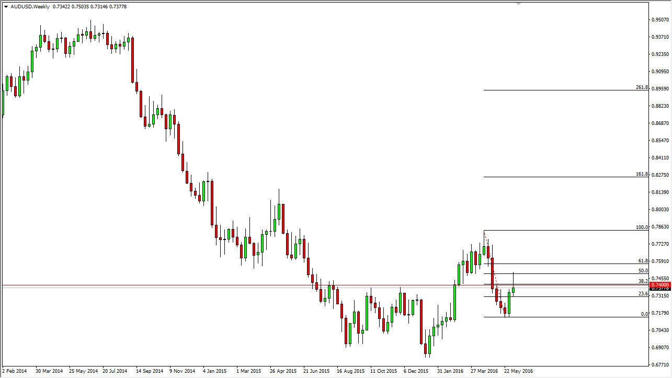
Task: Click the 161.8 Fibonacci extension label
Action: click(642, 174)
